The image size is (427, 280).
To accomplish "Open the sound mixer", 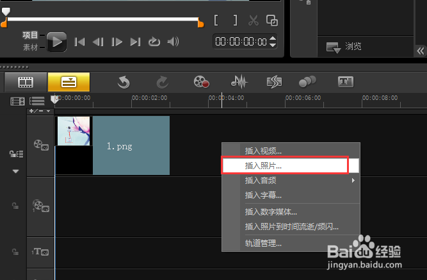I will pyautogui.click(x=239, y=82).
